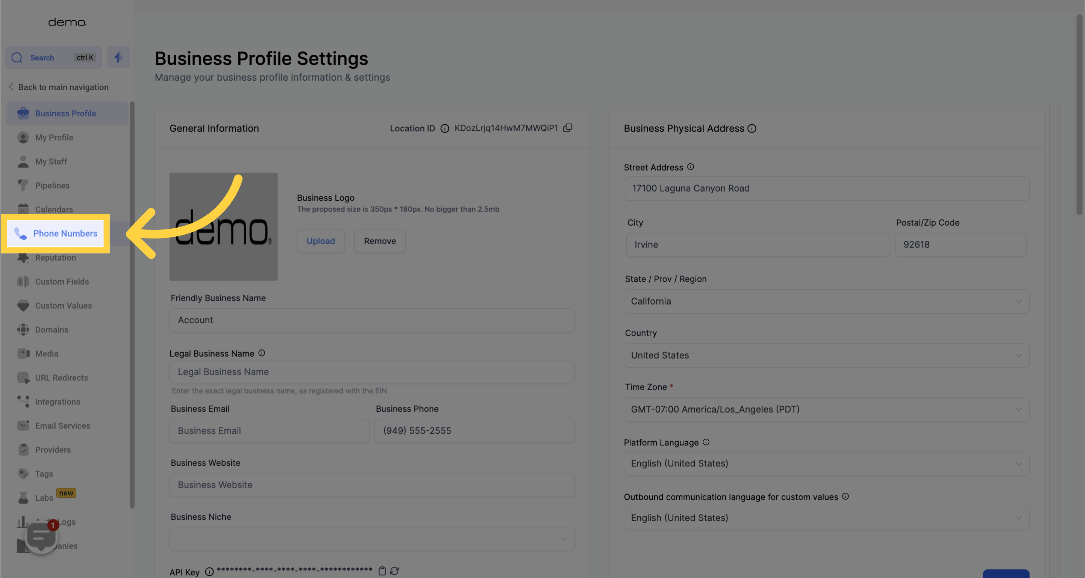The image size is (1085, 578).
Task: Click the business logo thumbnail image
Action: point(223,226)
